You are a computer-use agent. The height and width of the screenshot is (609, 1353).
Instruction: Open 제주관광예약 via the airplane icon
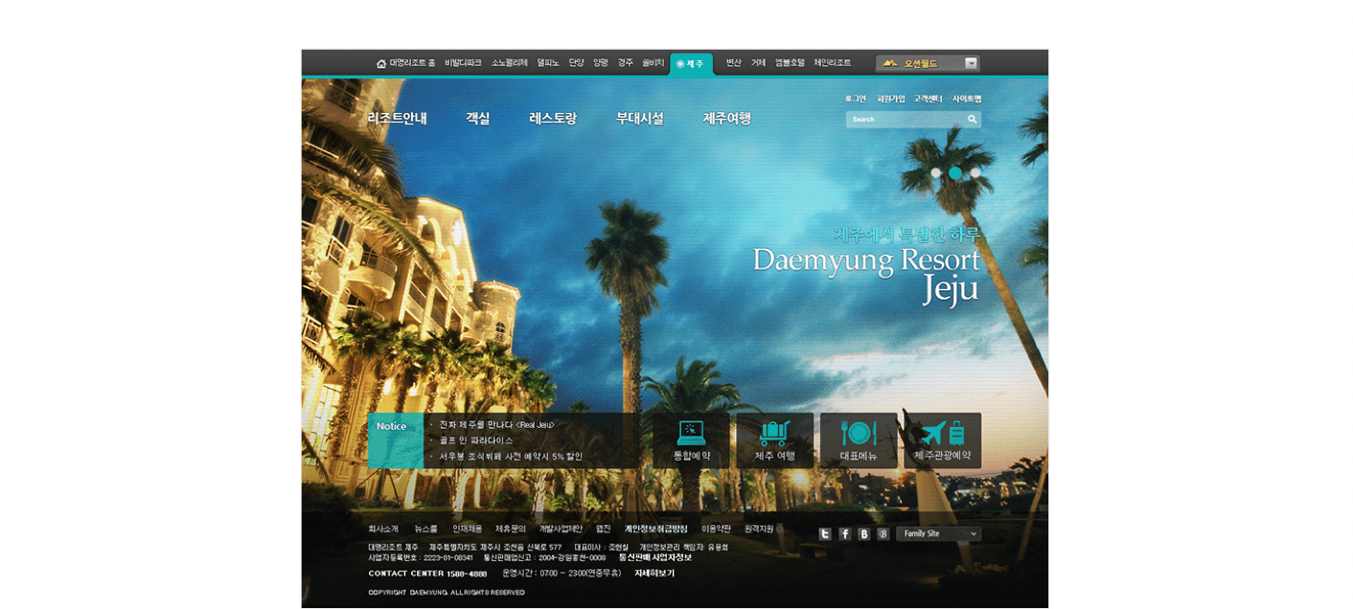coord(942,434)
